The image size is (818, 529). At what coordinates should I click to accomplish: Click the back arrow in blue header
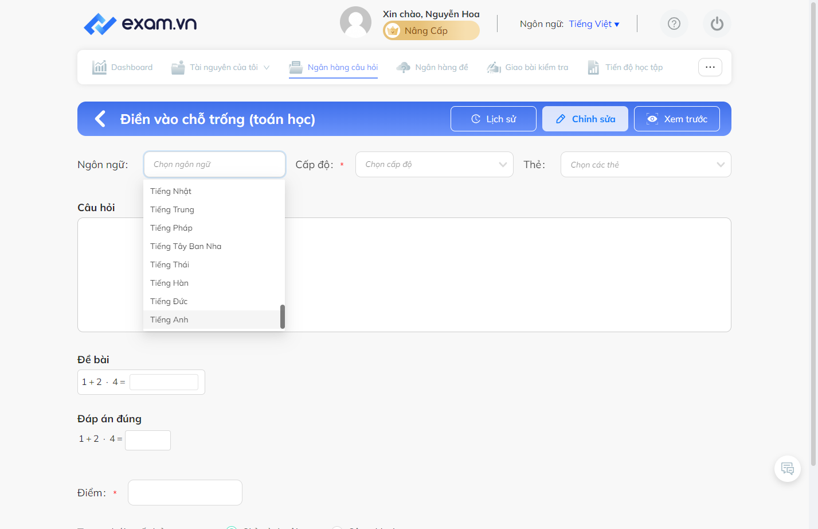(100, 119)
